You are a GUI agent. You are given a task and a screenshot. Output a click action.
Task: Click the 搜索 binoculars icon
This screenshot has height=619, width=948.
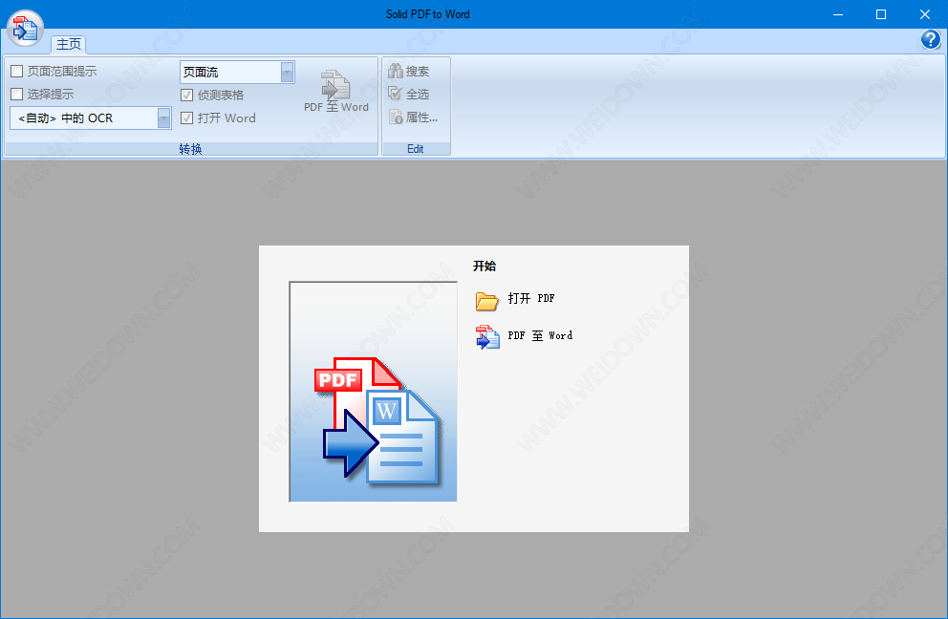pos(396,72)
